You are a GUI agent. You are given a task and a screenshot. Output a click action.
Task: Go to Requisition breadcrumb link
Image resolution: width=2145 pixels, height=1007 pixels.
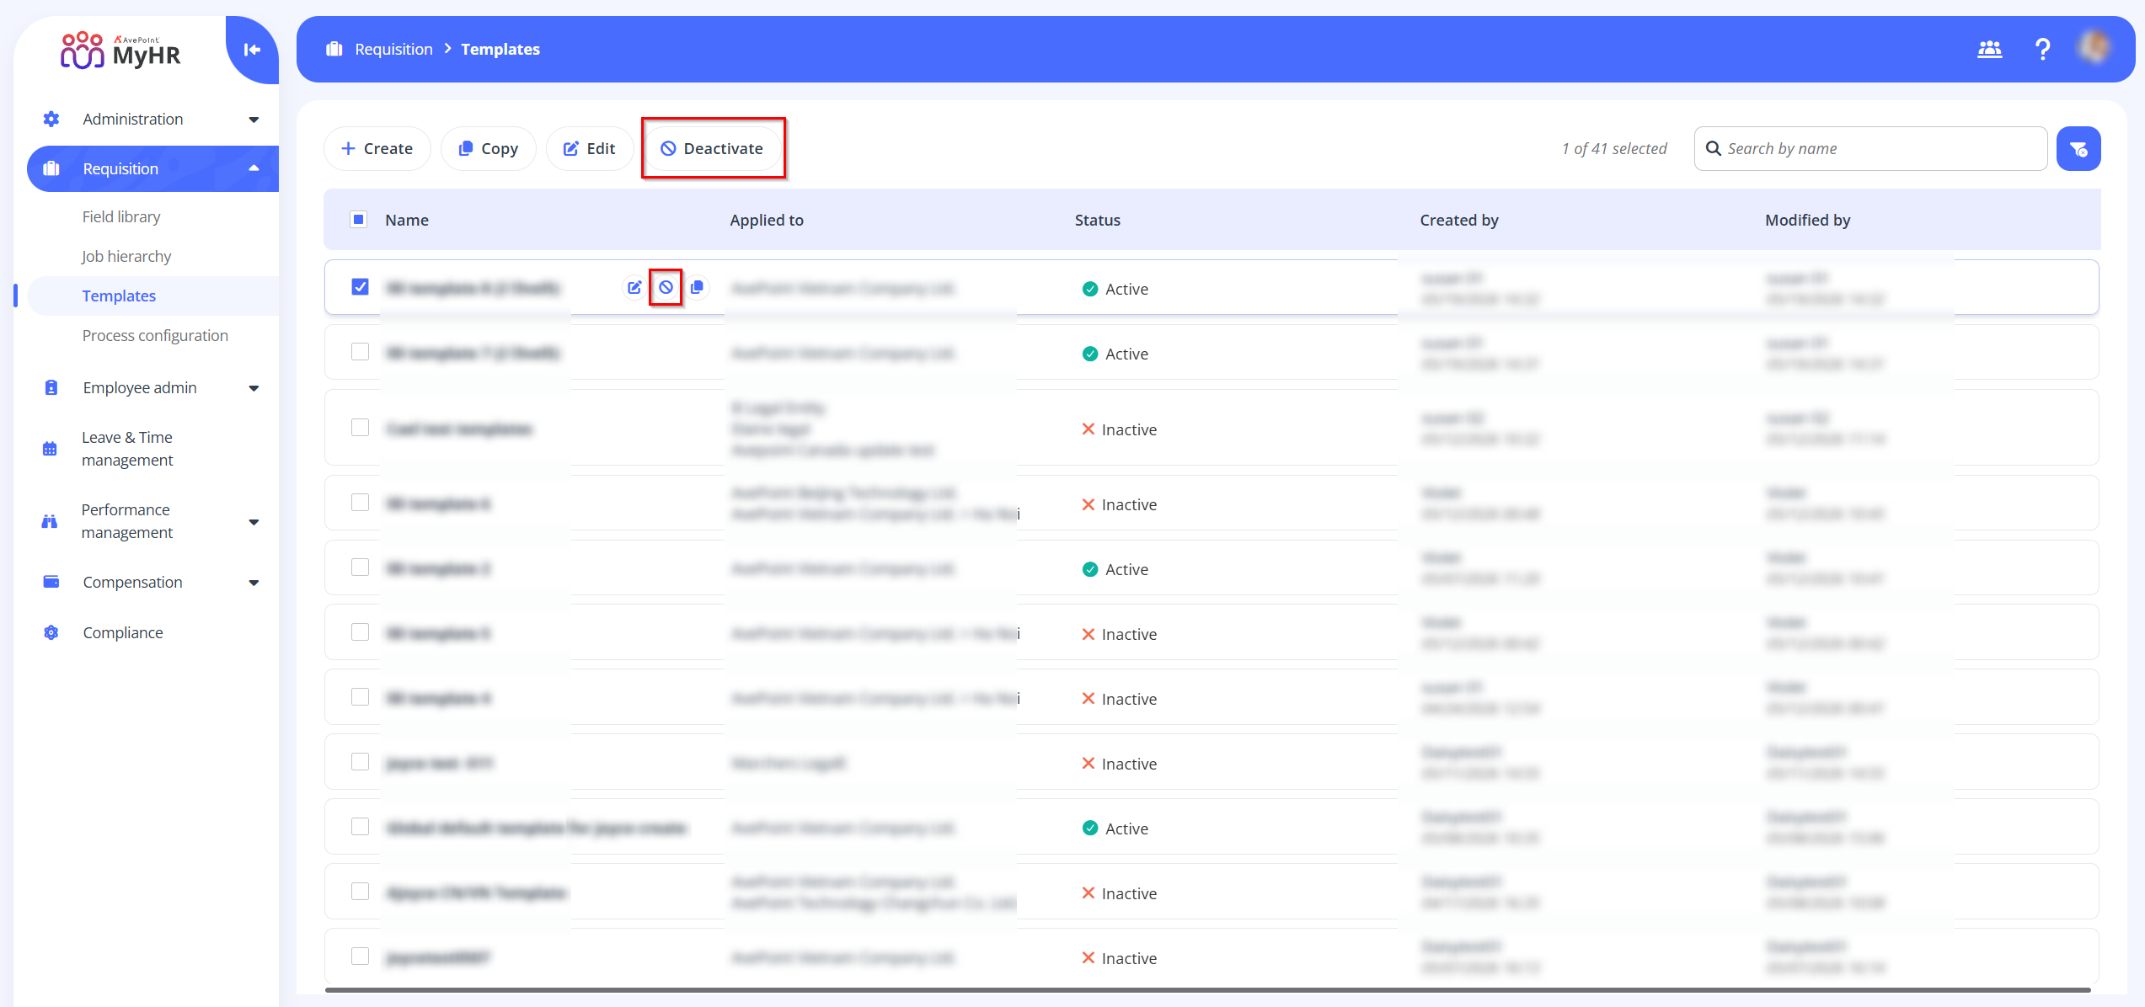tap(393, 49)
